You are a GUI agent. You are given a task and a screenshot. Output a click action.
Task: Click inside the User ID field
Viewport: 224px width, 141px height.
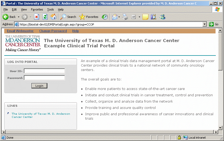44,71
